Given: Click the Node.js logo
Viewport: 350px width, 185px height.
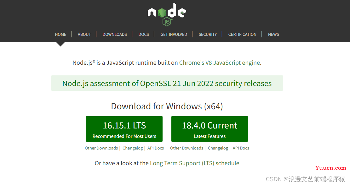Looking at the screenshot, I should [x=167, y=14].
